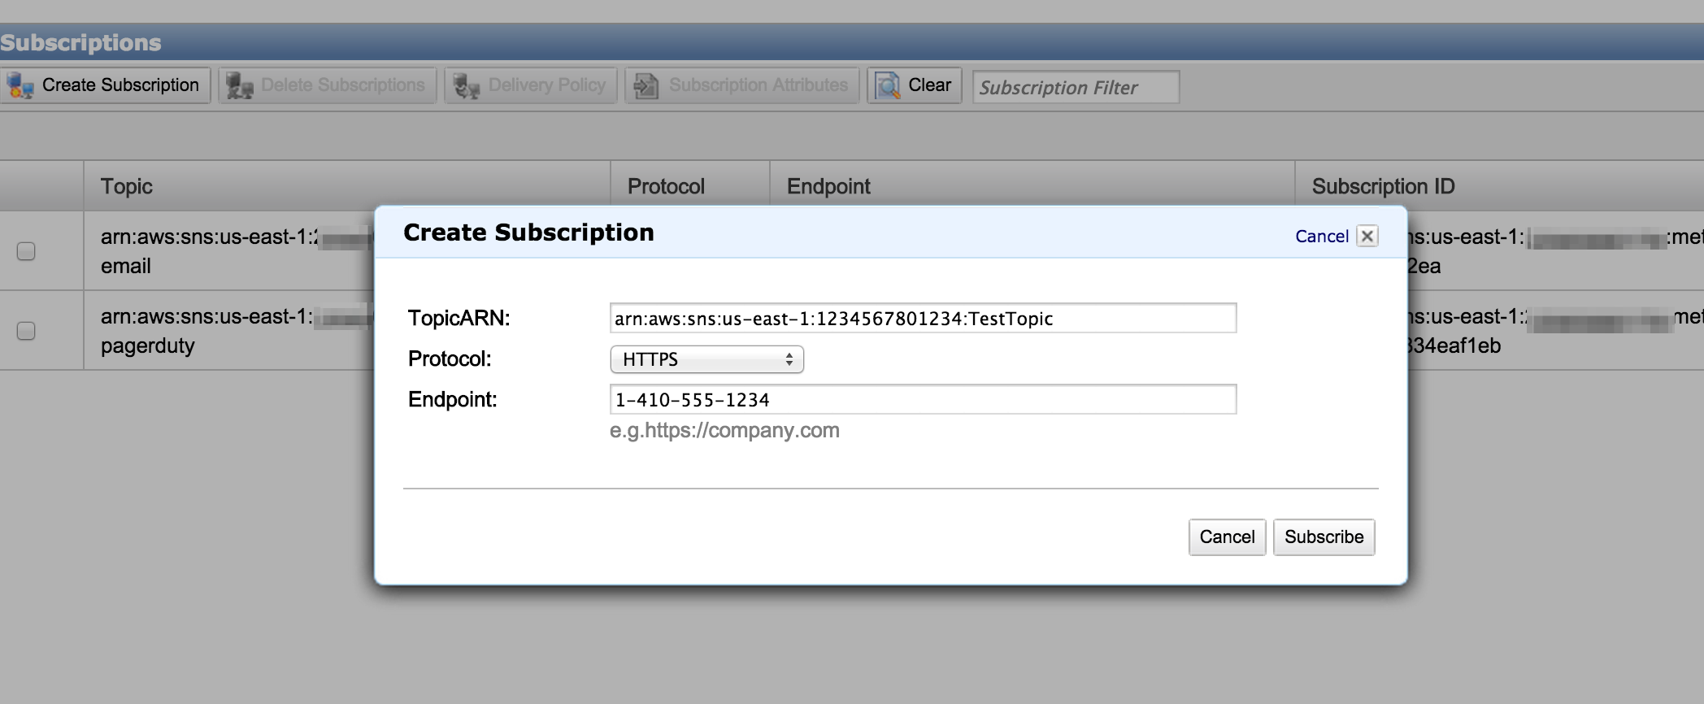Sort by the Topic column header

pyautogui.click(x=127, y=186)
